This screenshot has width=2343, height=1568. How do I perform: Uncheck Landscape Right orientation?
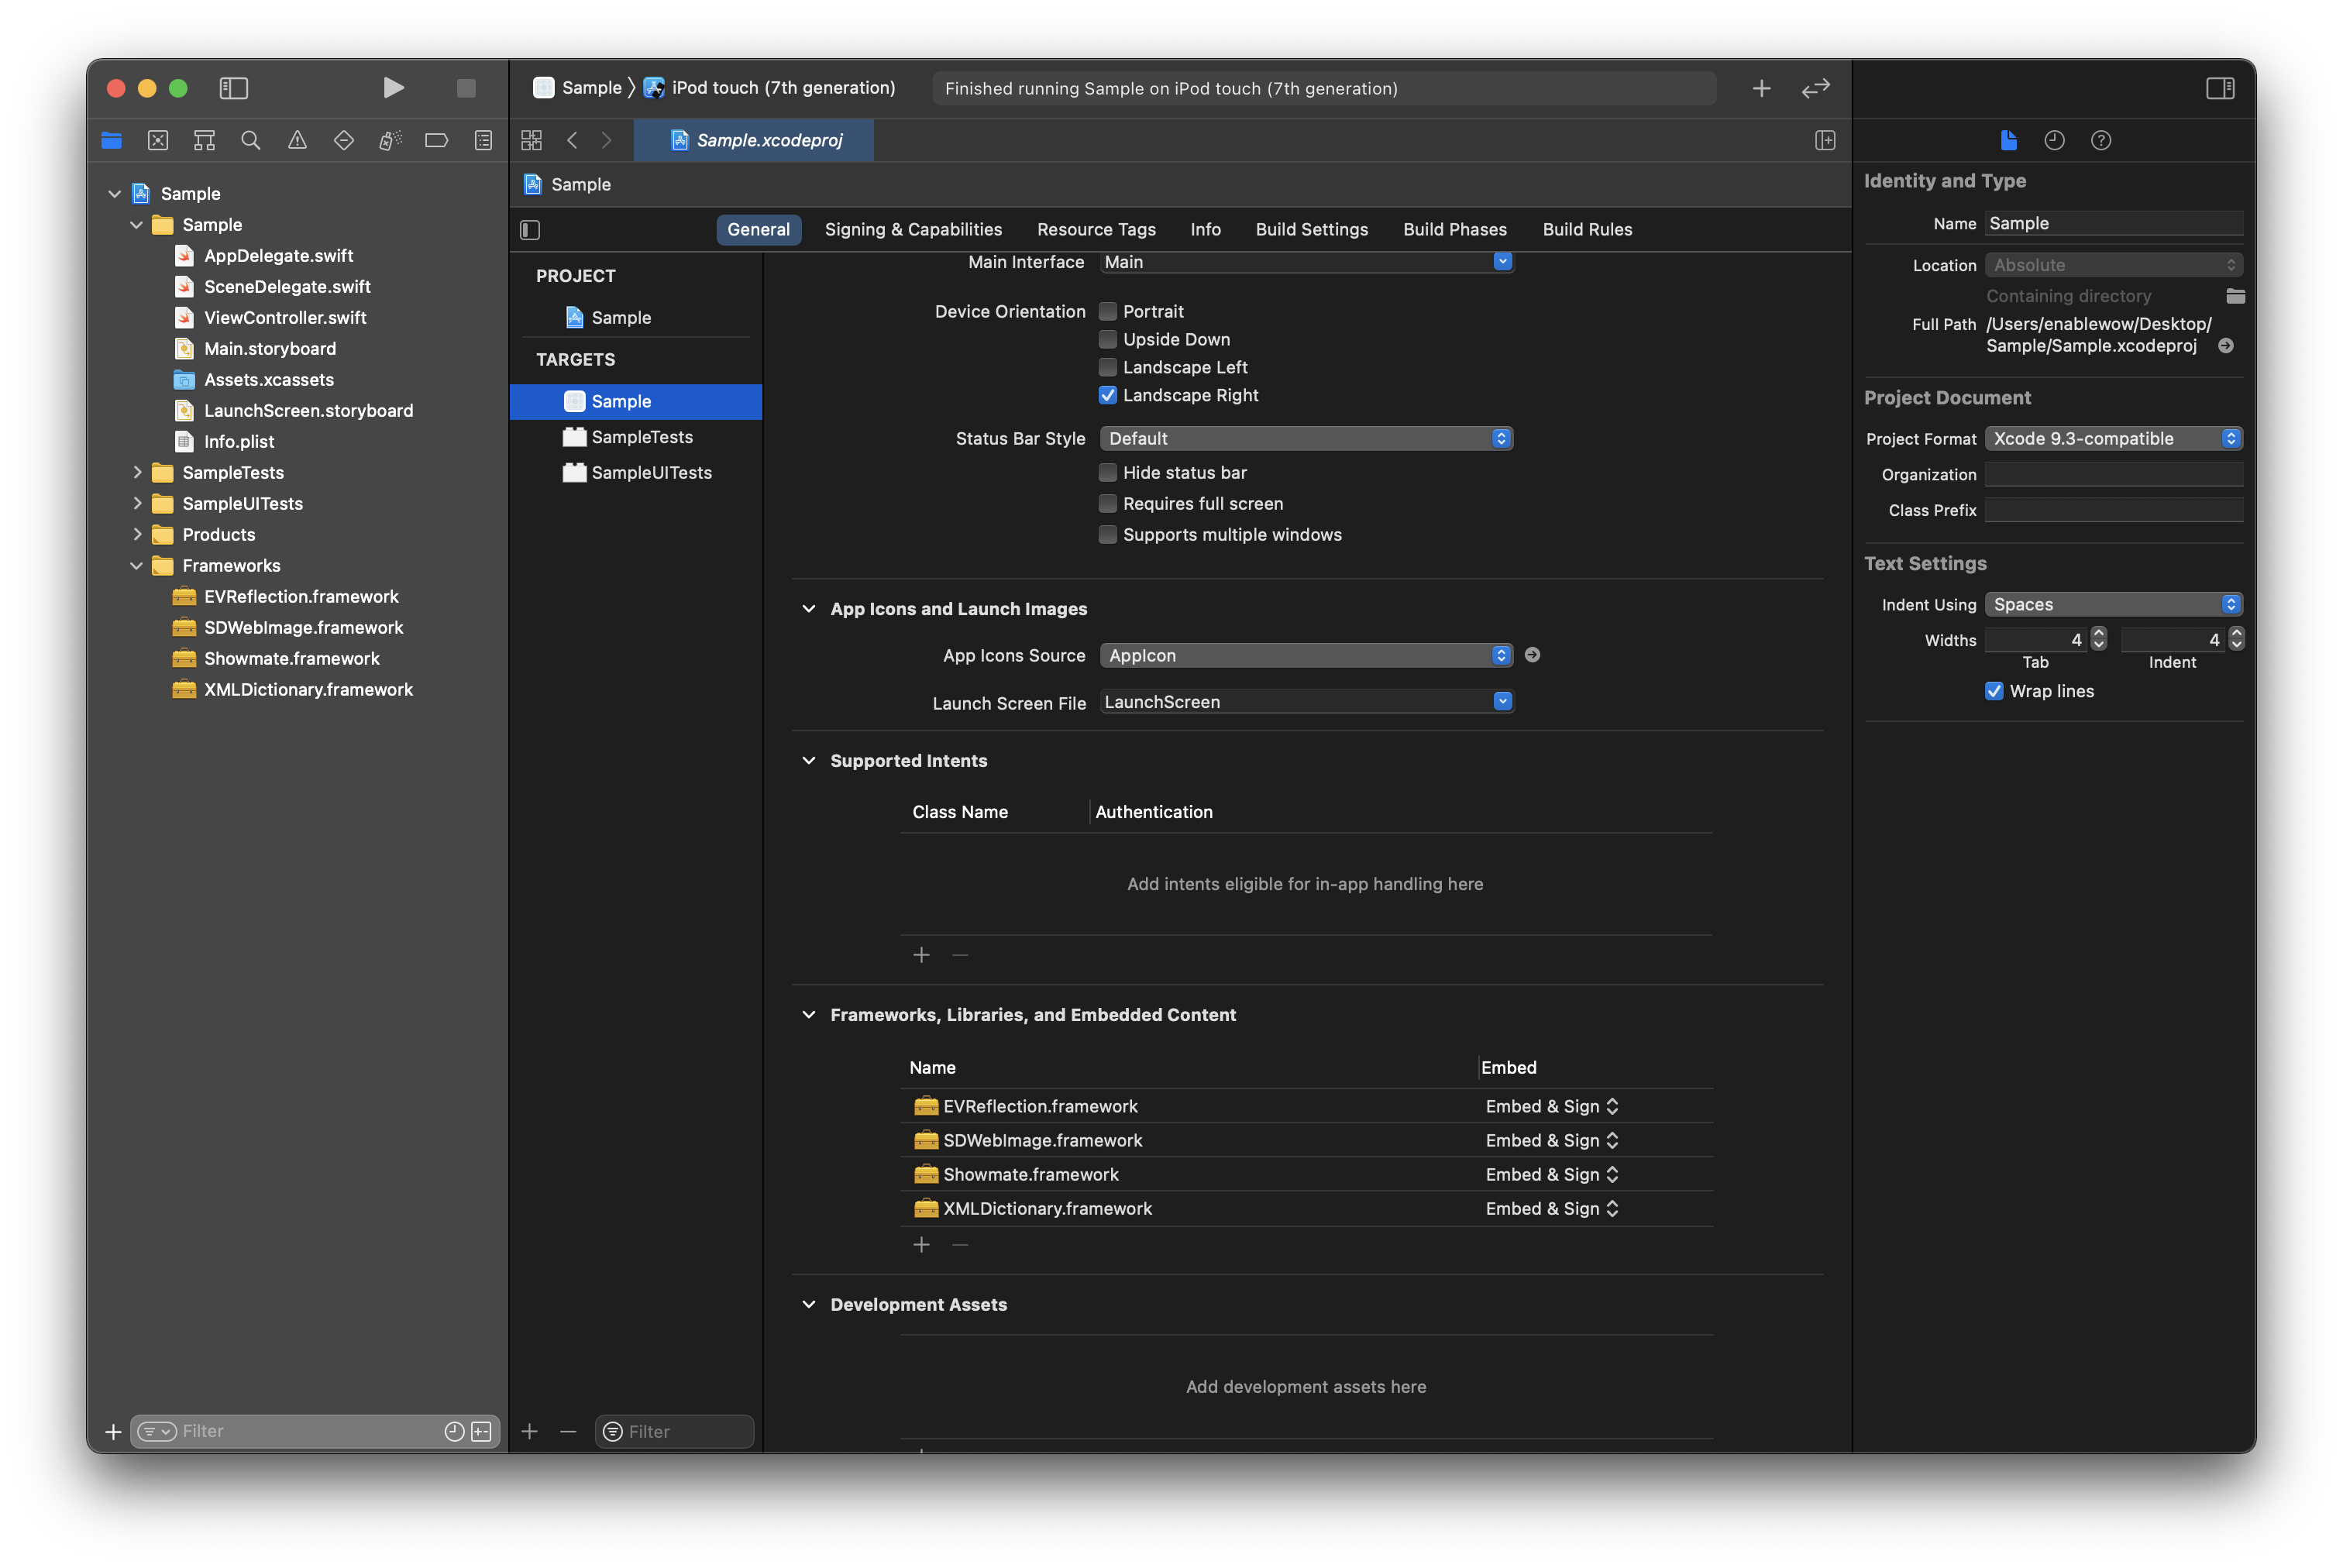[x=1107, y=395]
